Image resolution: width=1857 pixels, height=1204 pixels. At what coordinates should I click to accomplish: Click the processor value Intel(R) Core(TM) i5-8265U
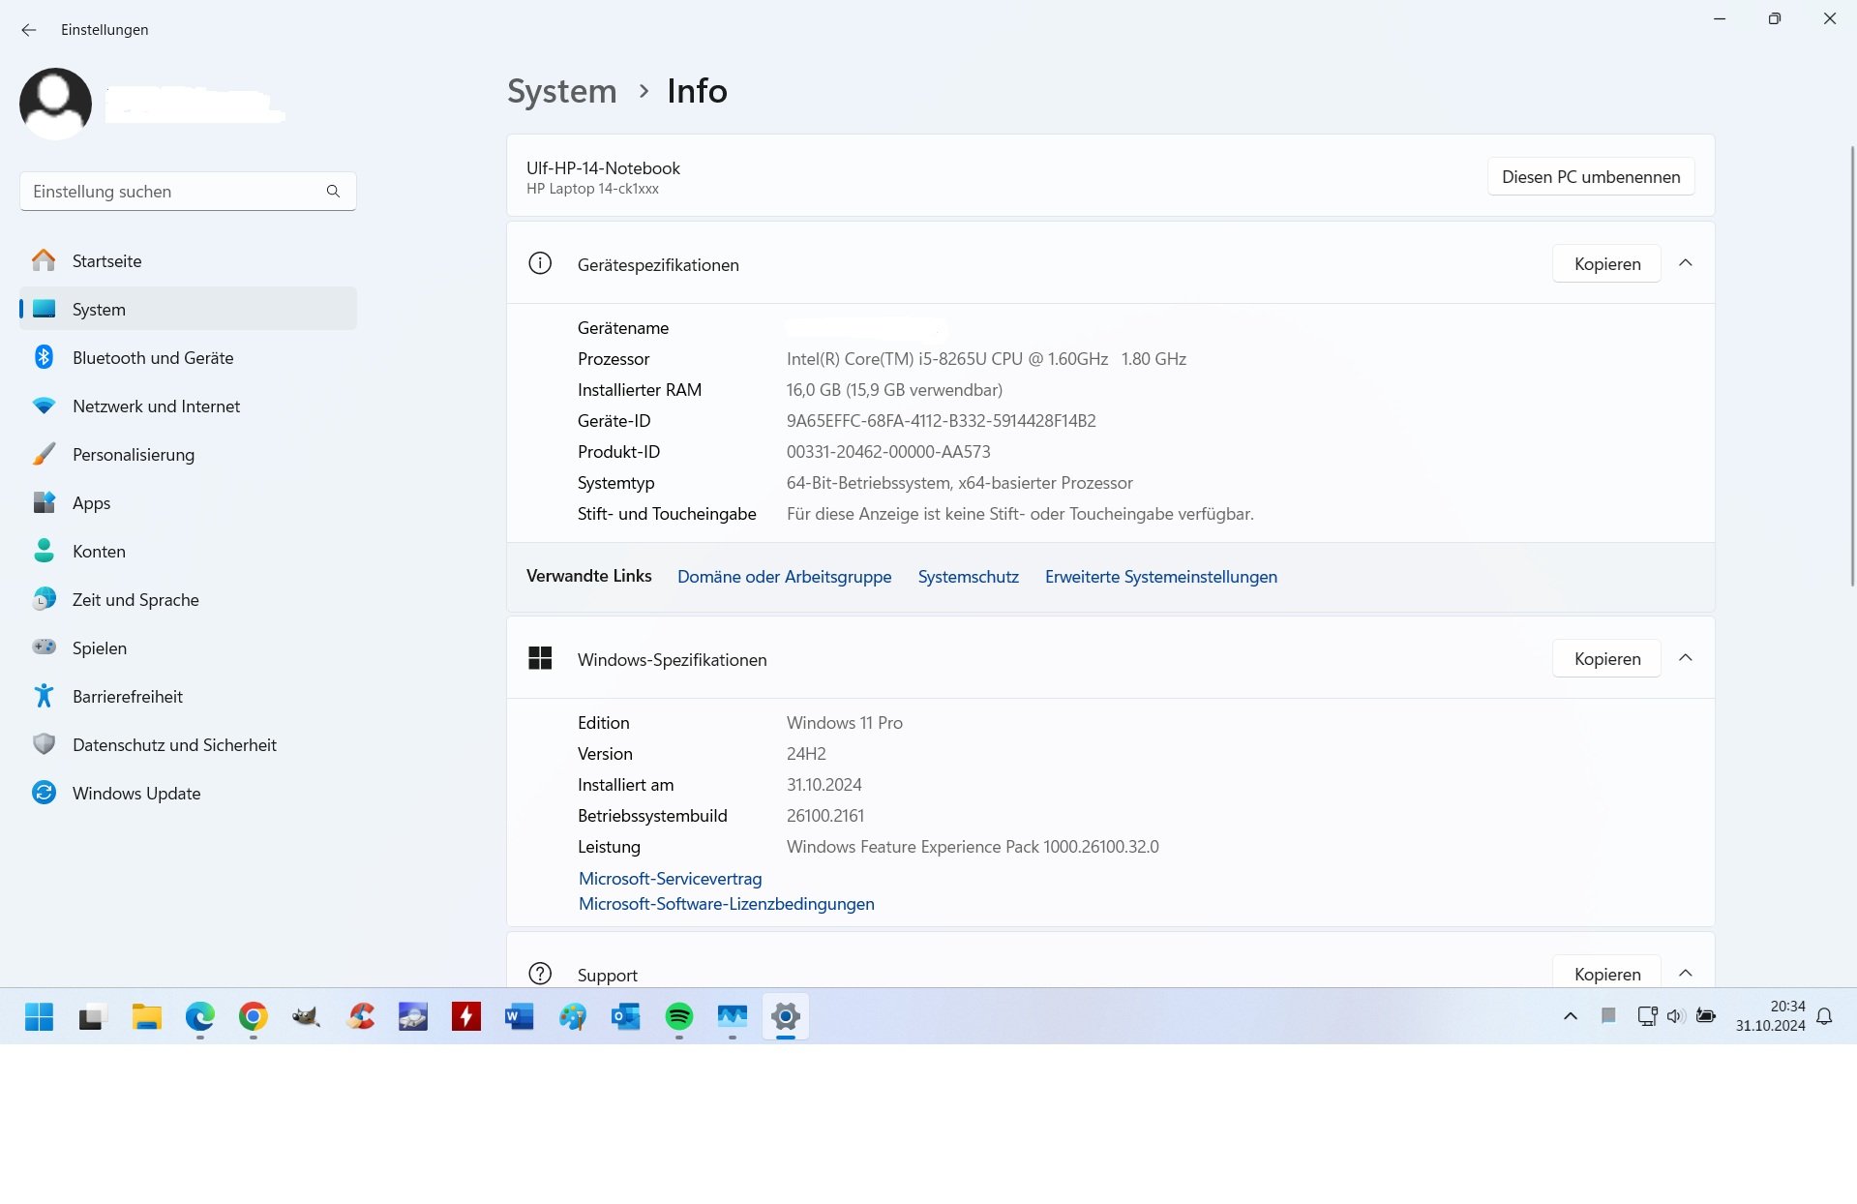986,359
